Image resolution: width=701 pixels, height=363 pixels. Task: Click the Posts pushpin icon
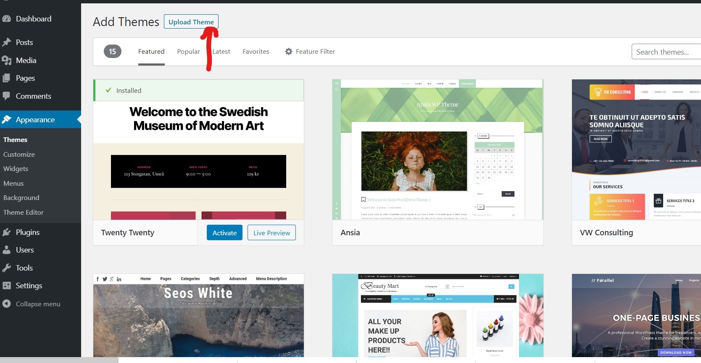click(x=6, y=42)
